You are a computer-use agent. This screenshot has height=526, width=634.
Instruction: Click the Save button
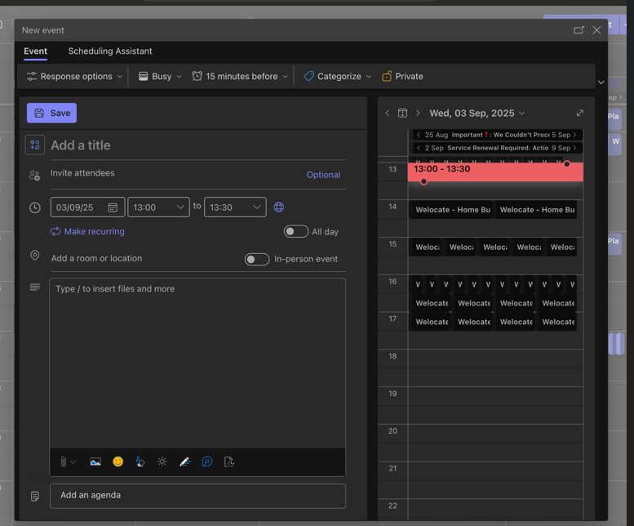51,113
